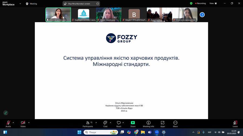The image size is (243, 136).
Task: Open the Chat panel
Action: click(105, 124)
